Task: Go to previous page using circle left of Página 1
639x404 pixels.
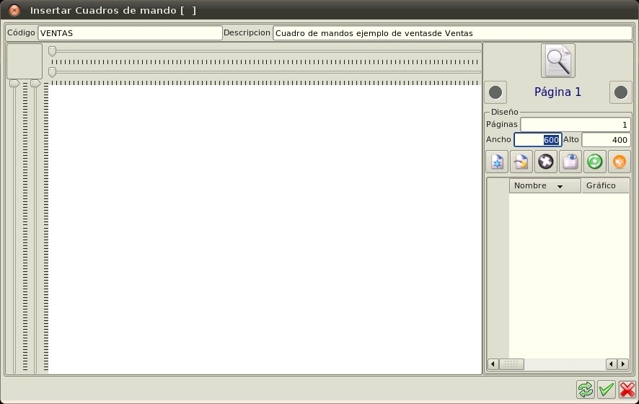Action: click(495, 92)
